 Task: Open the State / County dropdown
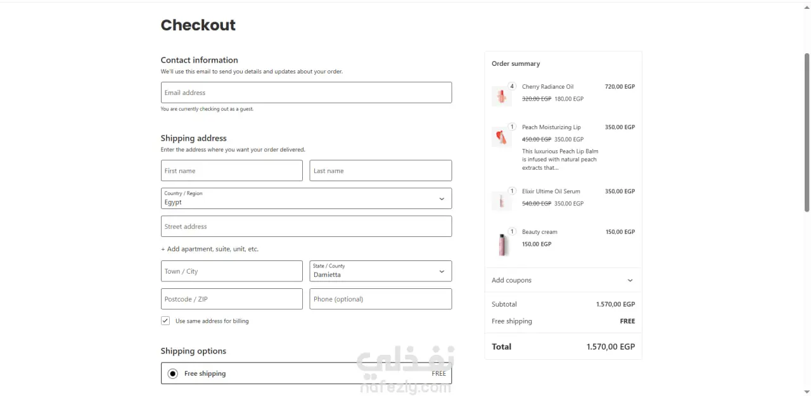pos(380,271)
